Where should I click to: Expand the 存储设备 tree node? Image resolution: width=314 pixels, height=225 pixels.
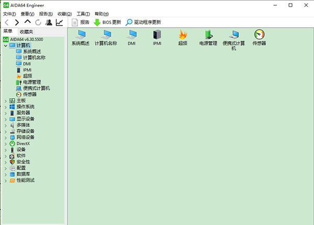6,132
